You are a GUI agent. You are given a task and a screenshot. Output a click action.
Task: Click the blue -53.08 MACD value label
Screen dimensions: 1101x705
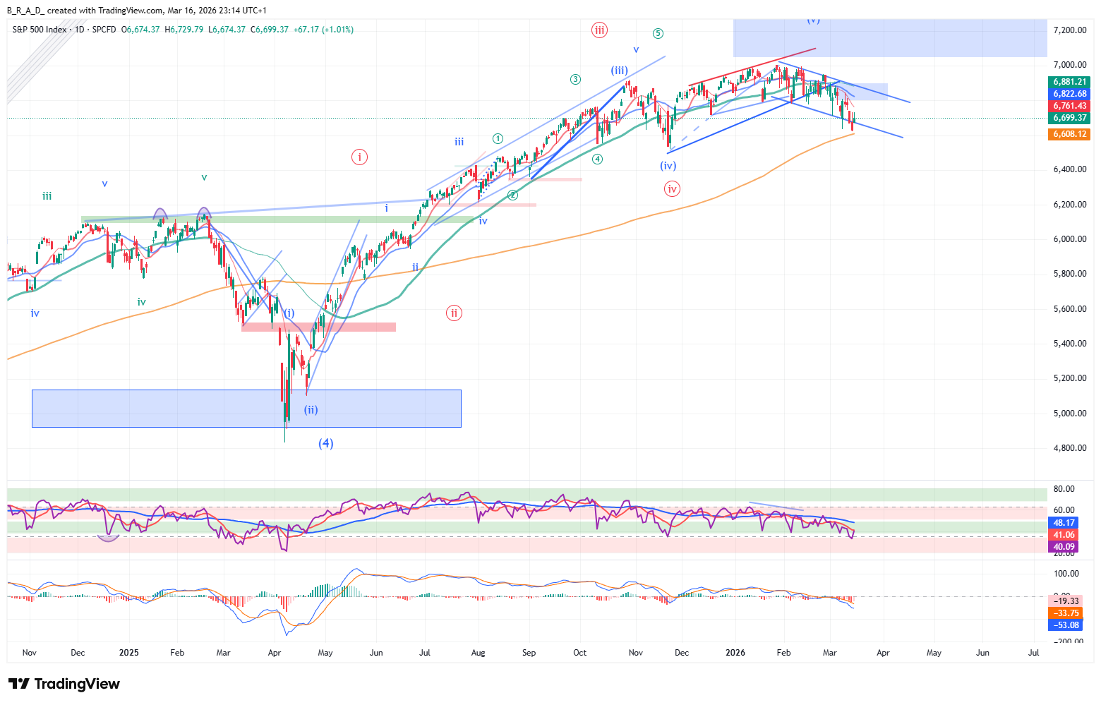point(1066,625)
